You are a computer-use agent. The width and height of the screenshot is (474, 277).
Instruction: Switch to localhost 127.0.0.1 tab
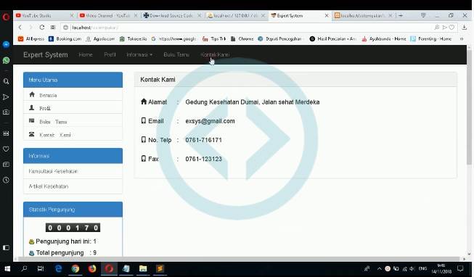point(236,15)
